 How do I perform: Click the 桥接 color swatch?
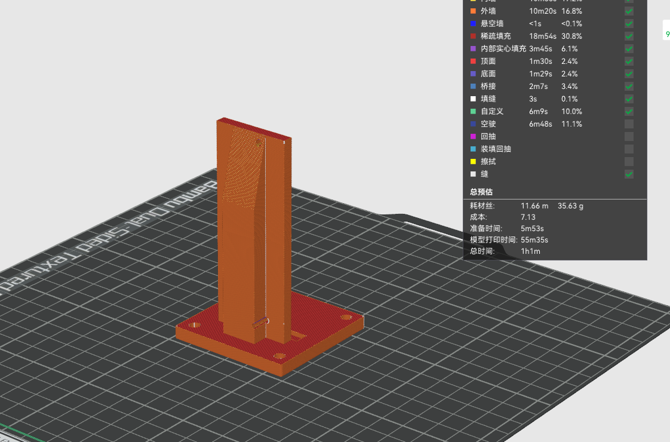[473, 87]
